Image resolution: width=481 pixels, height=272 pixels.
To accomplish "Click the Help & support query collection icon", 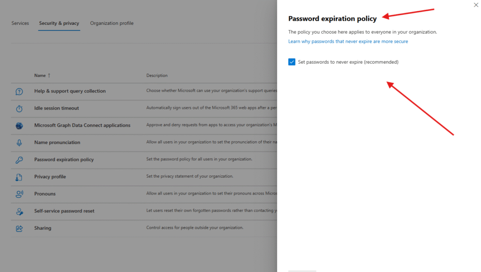I will point(19,91).
